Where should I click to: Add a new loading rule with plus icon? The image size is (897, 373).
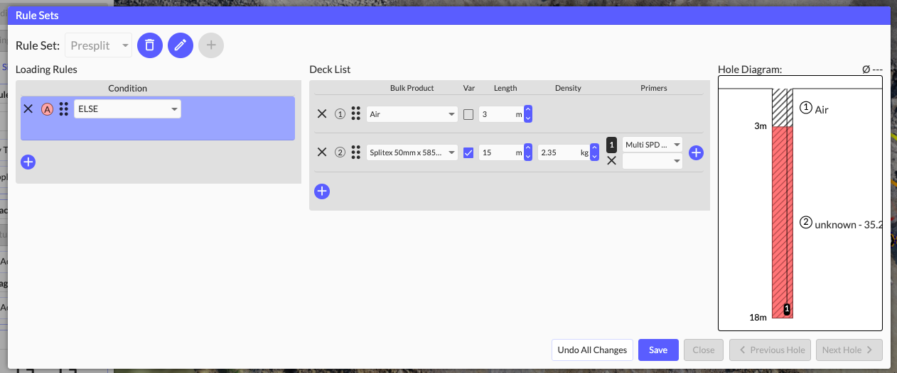click(x=28, y=162)
